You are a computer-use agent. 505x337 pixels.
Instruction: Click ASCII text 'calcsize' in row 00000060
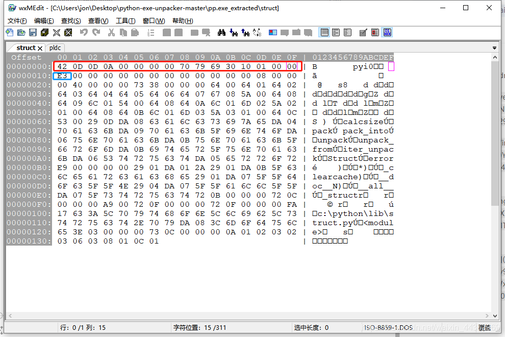pos(363,122)
